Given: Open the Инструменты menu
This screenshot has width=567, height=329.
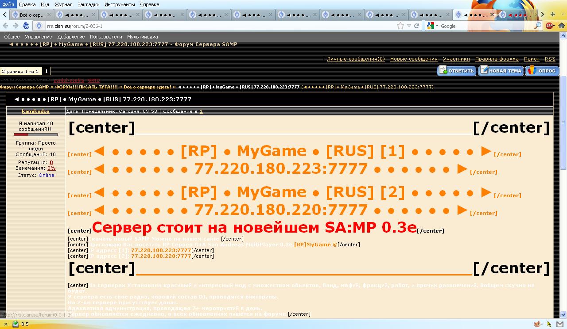Looking at the screenshot, I should (x=120, y=4).
